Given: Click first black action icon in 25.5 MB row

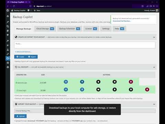Looking at the screenshot, I should (x=98, y=82).
